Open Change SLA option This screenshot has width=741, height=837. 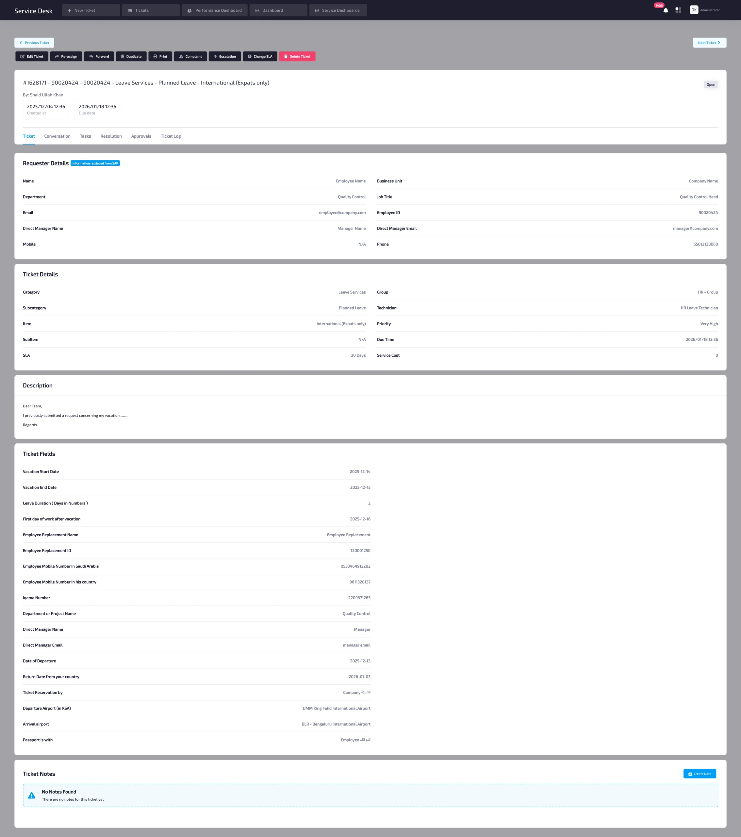point(260,57)
